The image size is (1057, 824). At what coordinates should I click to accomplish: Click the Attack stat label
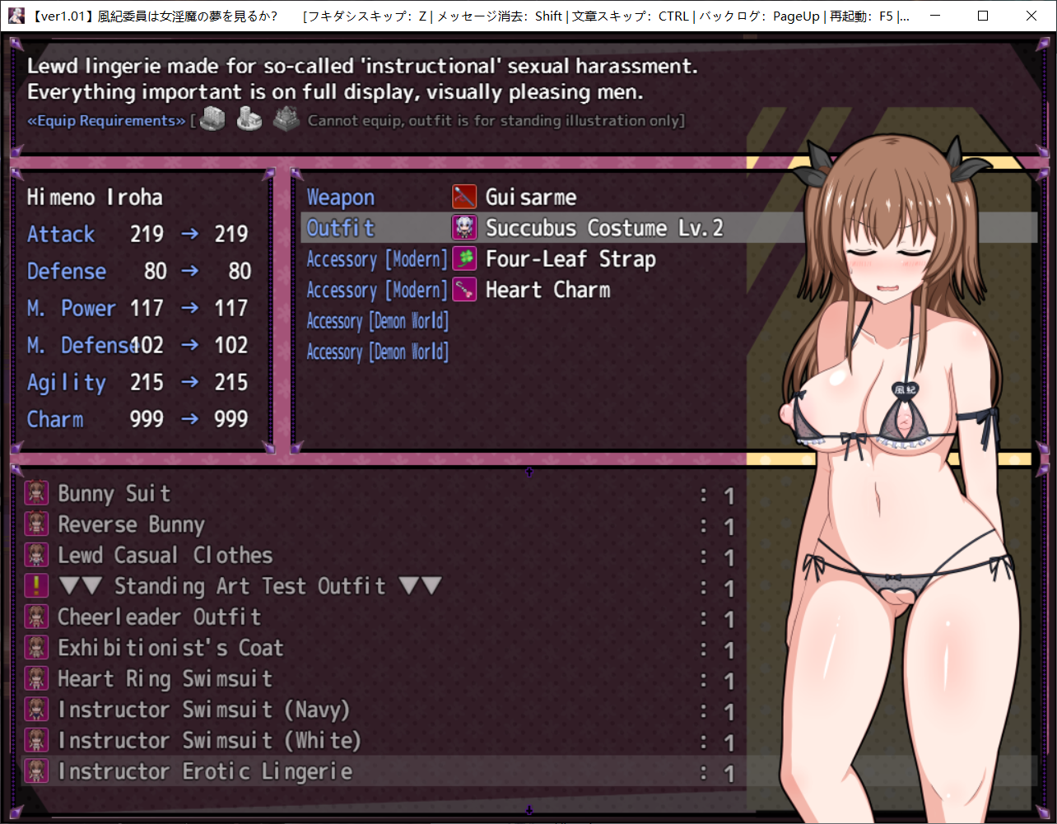click(61, 235)
